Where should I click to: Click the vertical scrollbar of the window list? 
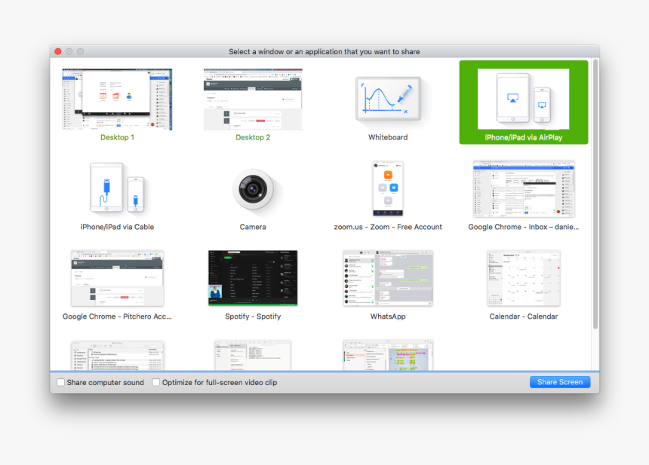(x=595, y=194)
